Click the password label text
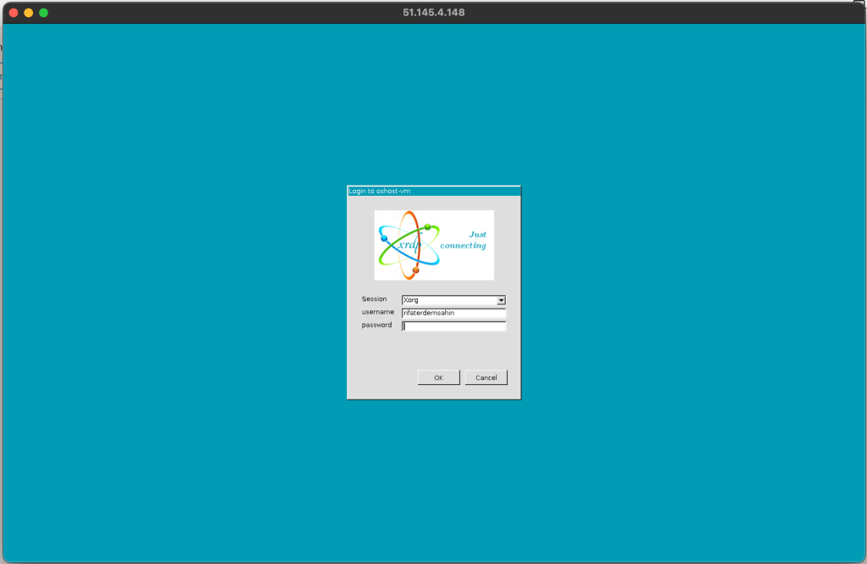This screenshot has width=867, height=564. click(376, 325)
